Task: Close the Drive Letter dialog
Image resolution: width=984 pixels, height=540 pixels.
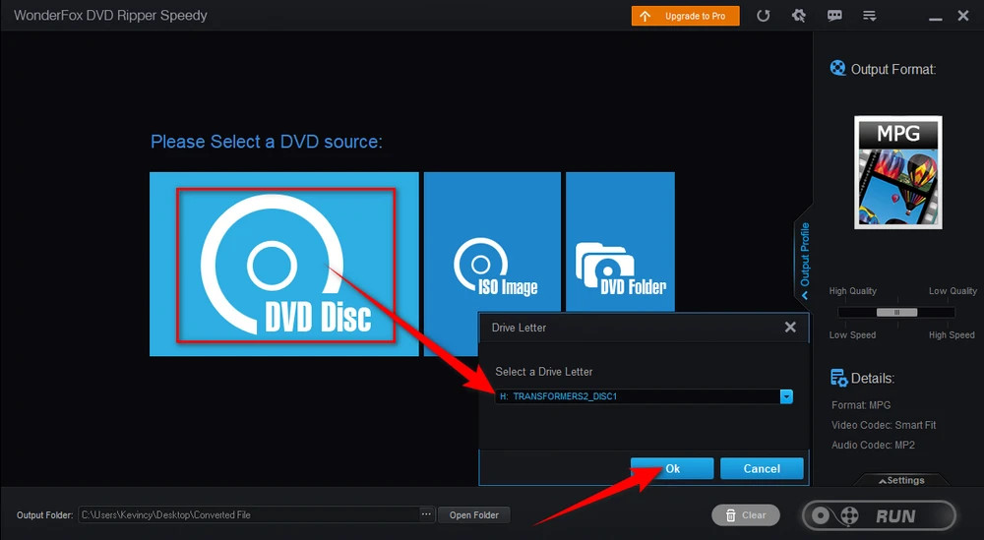Action: (x=790, y=328)
